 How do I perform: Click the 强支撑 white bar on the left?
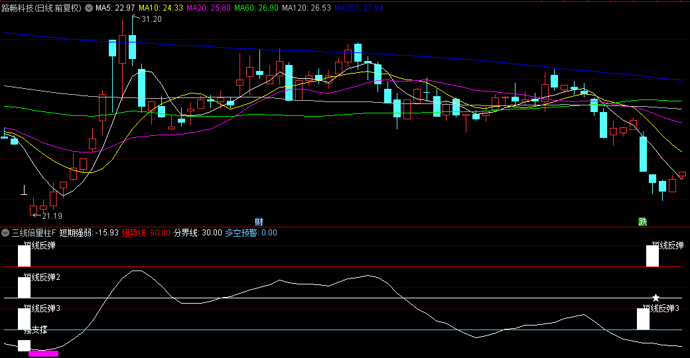click(24, 345)
